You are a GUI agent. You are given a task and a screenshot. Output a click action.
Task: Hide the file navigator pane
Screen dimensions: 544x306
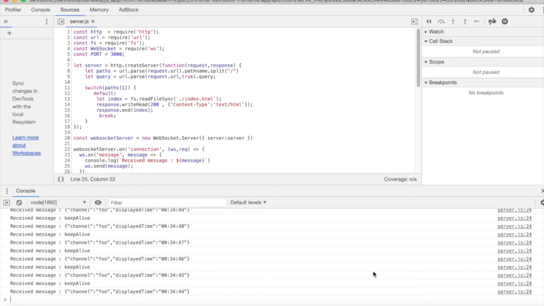pyautogui.click(x=61, y=22)
